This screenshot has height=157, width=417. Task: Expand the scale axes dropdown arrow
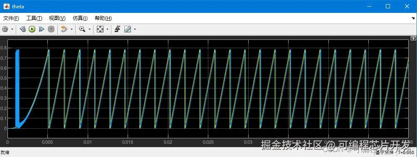click(107, 29)
